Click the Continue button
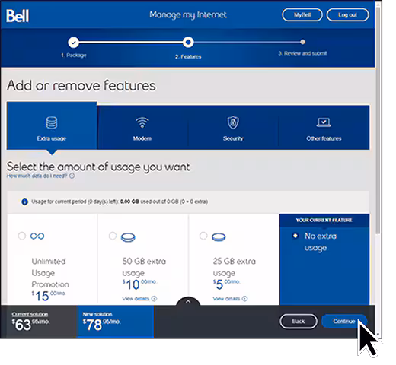The width and height of the screenshot is (396, 365). tap(344, 322)
